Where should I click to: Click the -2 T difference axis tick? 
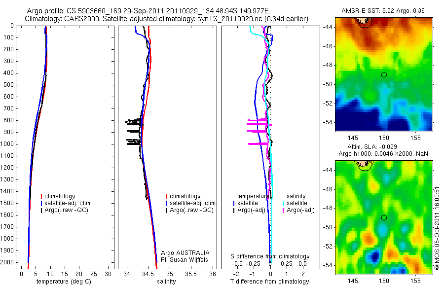(x=236, y=274)
